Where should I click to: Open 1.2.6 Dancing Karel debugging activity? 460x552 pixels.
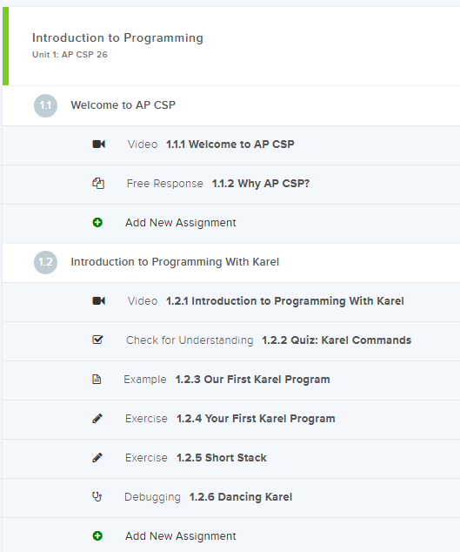tap(241, 497)
